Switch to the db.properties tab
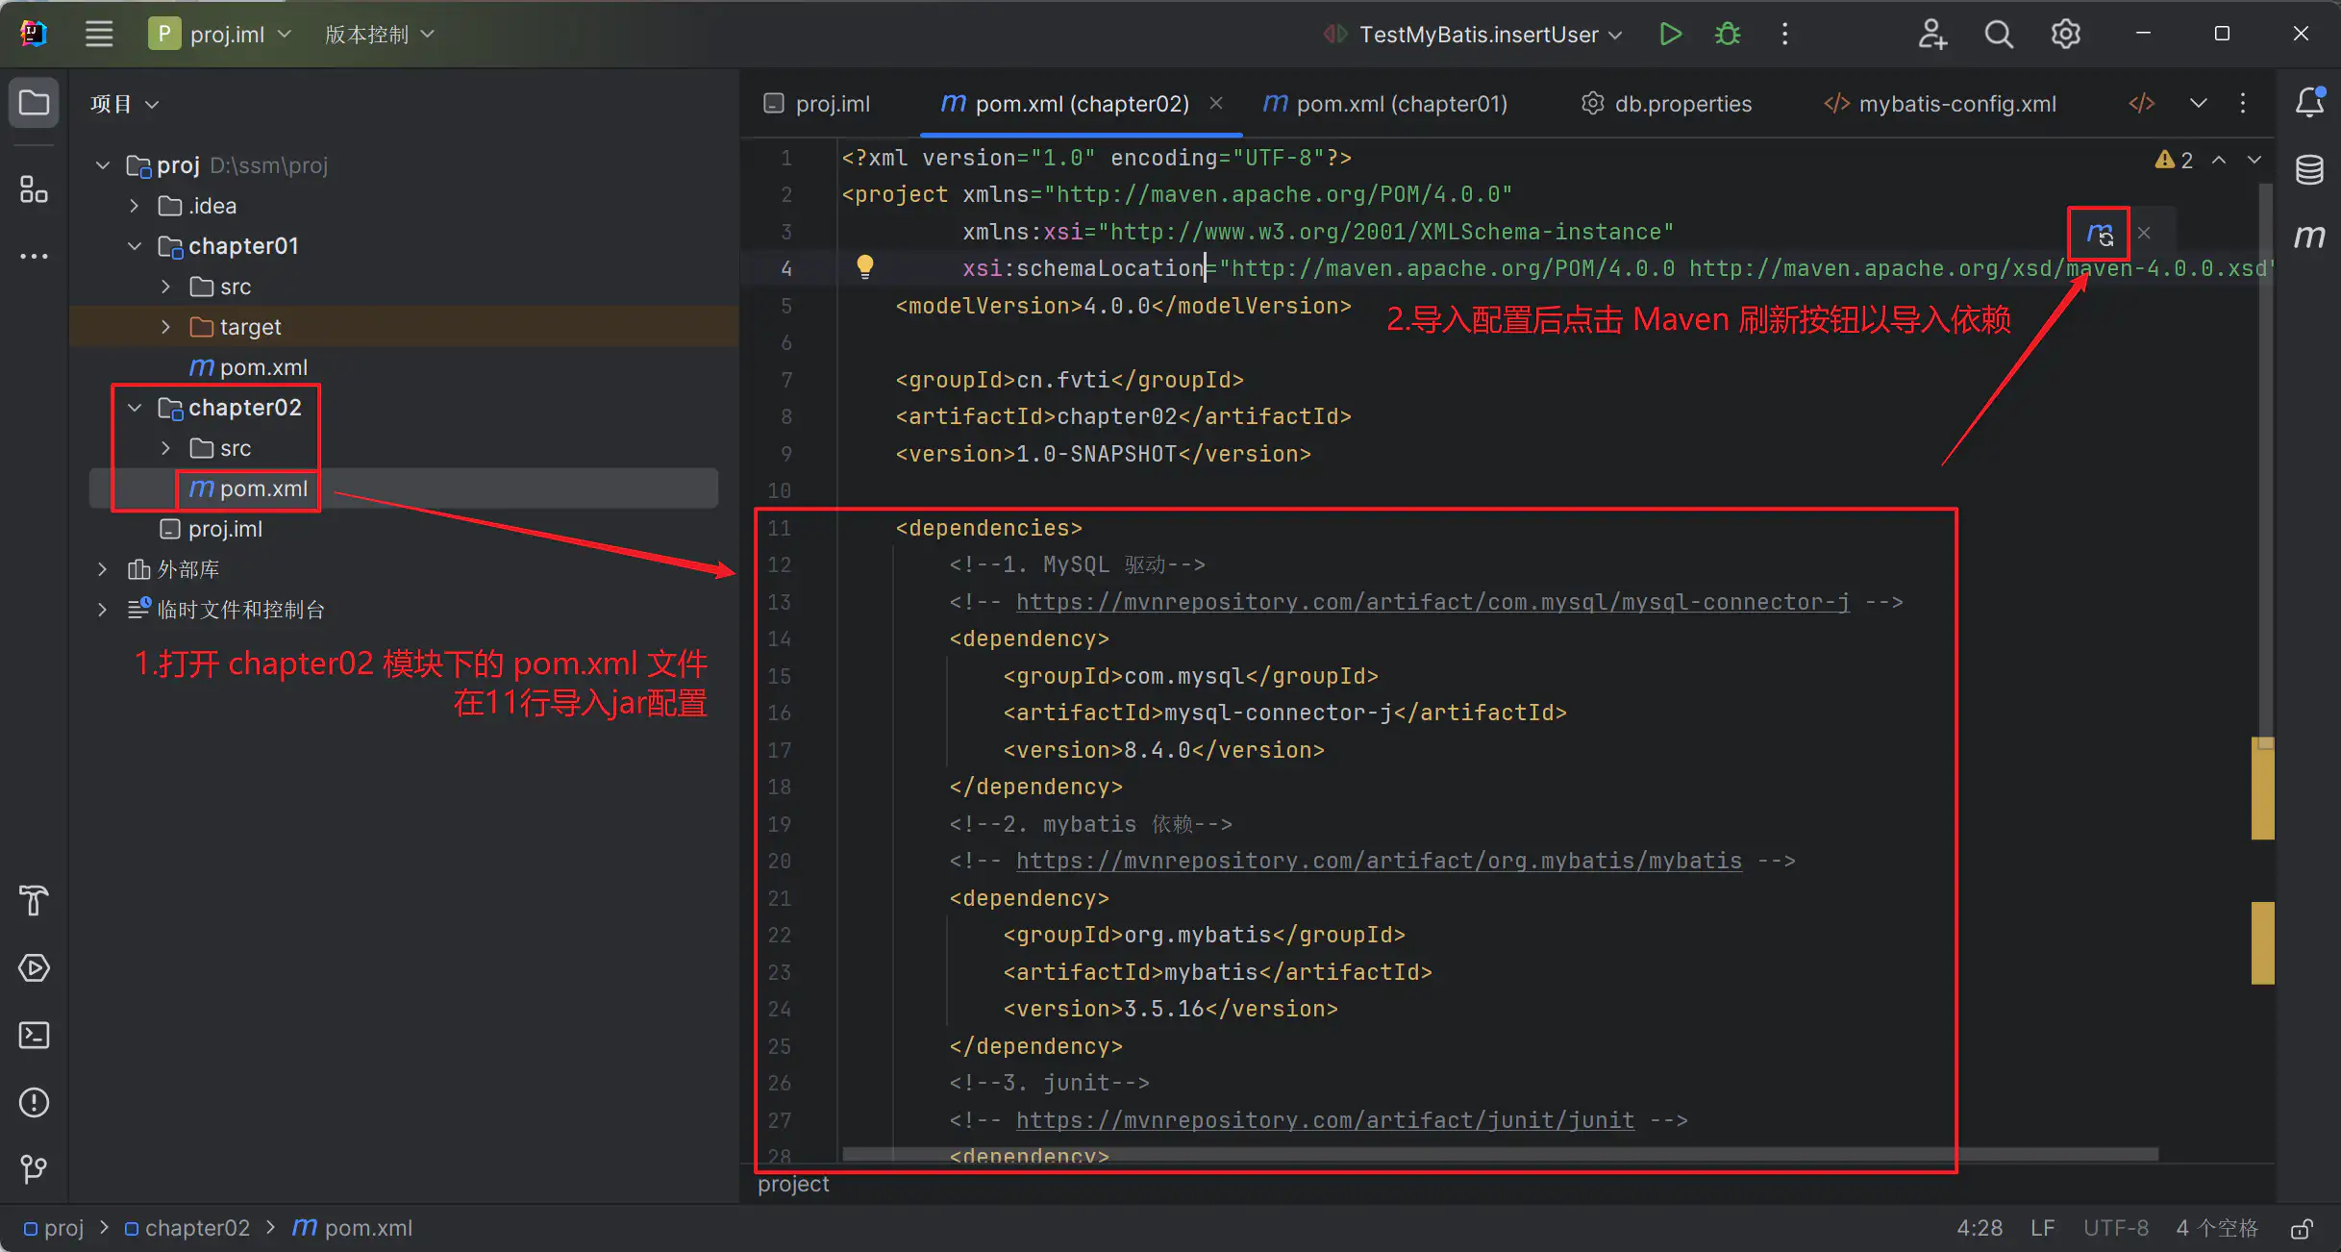 pos(1666,103)
